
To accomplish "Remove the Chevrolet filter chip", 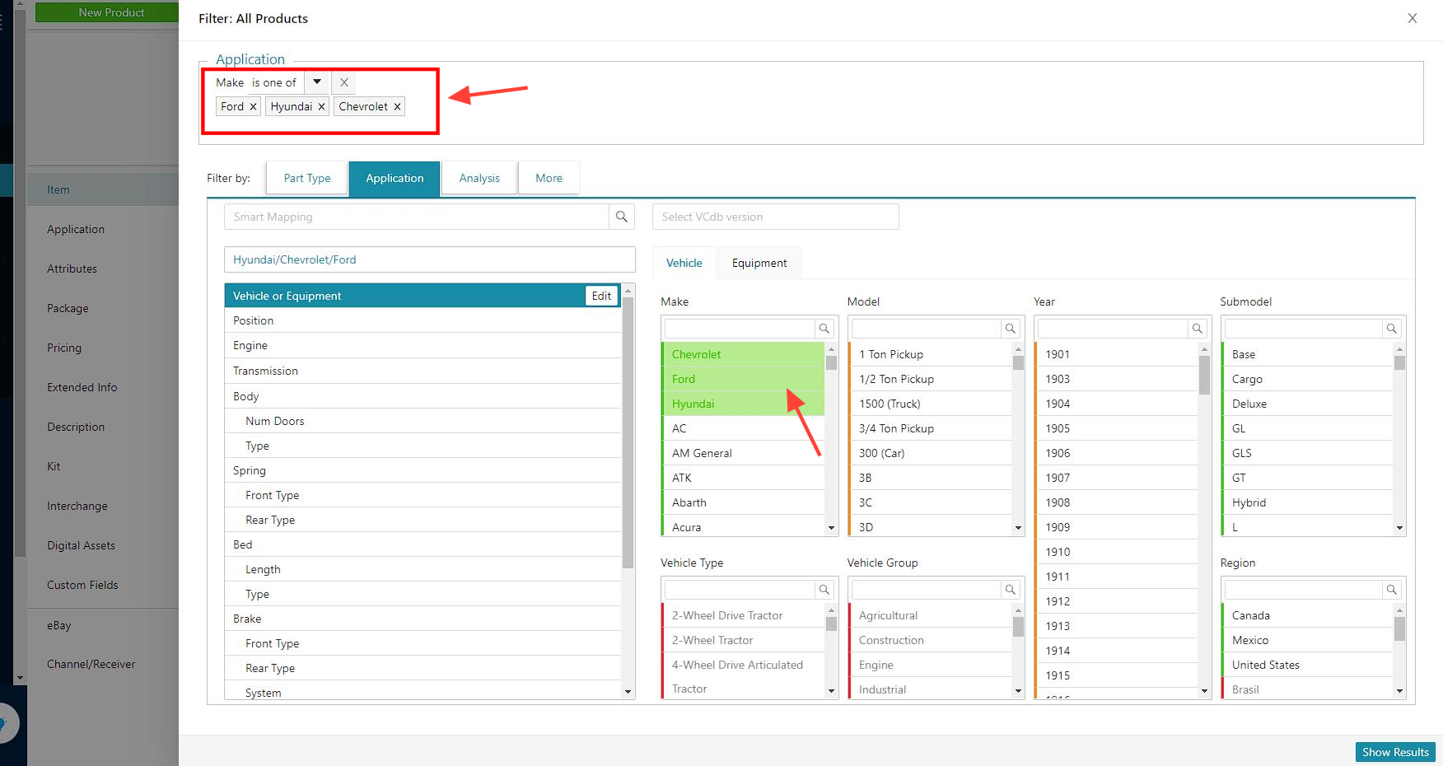I will coord(397,106).
